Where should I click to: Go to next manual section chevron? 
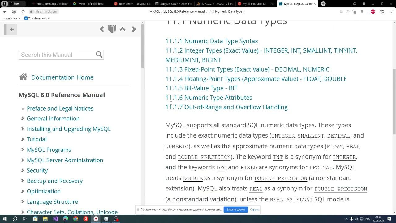pyautogui.click(x=134, y=29)
